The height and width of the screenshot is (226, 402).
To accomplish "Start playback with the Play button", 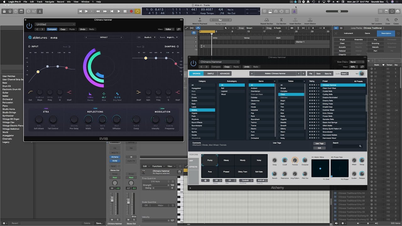I will [119, 11].
